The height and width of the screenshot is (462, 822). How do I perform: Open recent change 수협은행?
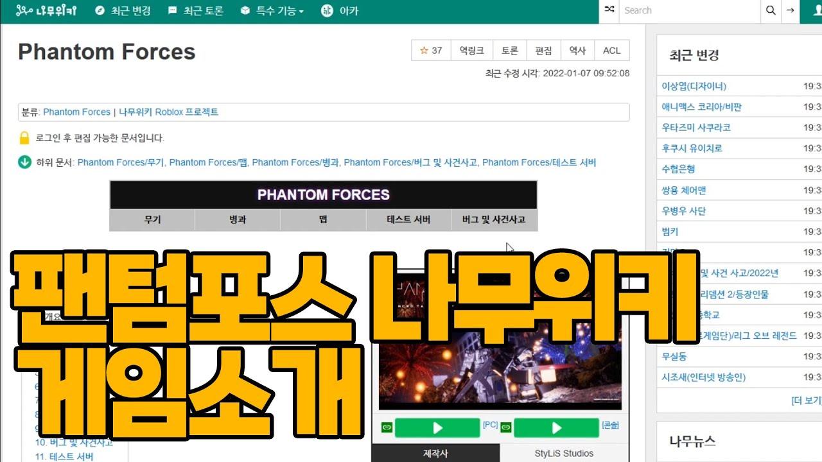679,169
